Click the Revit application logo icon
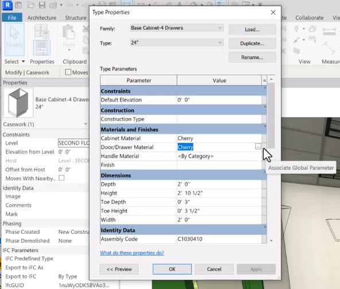This screenshot has height=289, width=340. 7,5
